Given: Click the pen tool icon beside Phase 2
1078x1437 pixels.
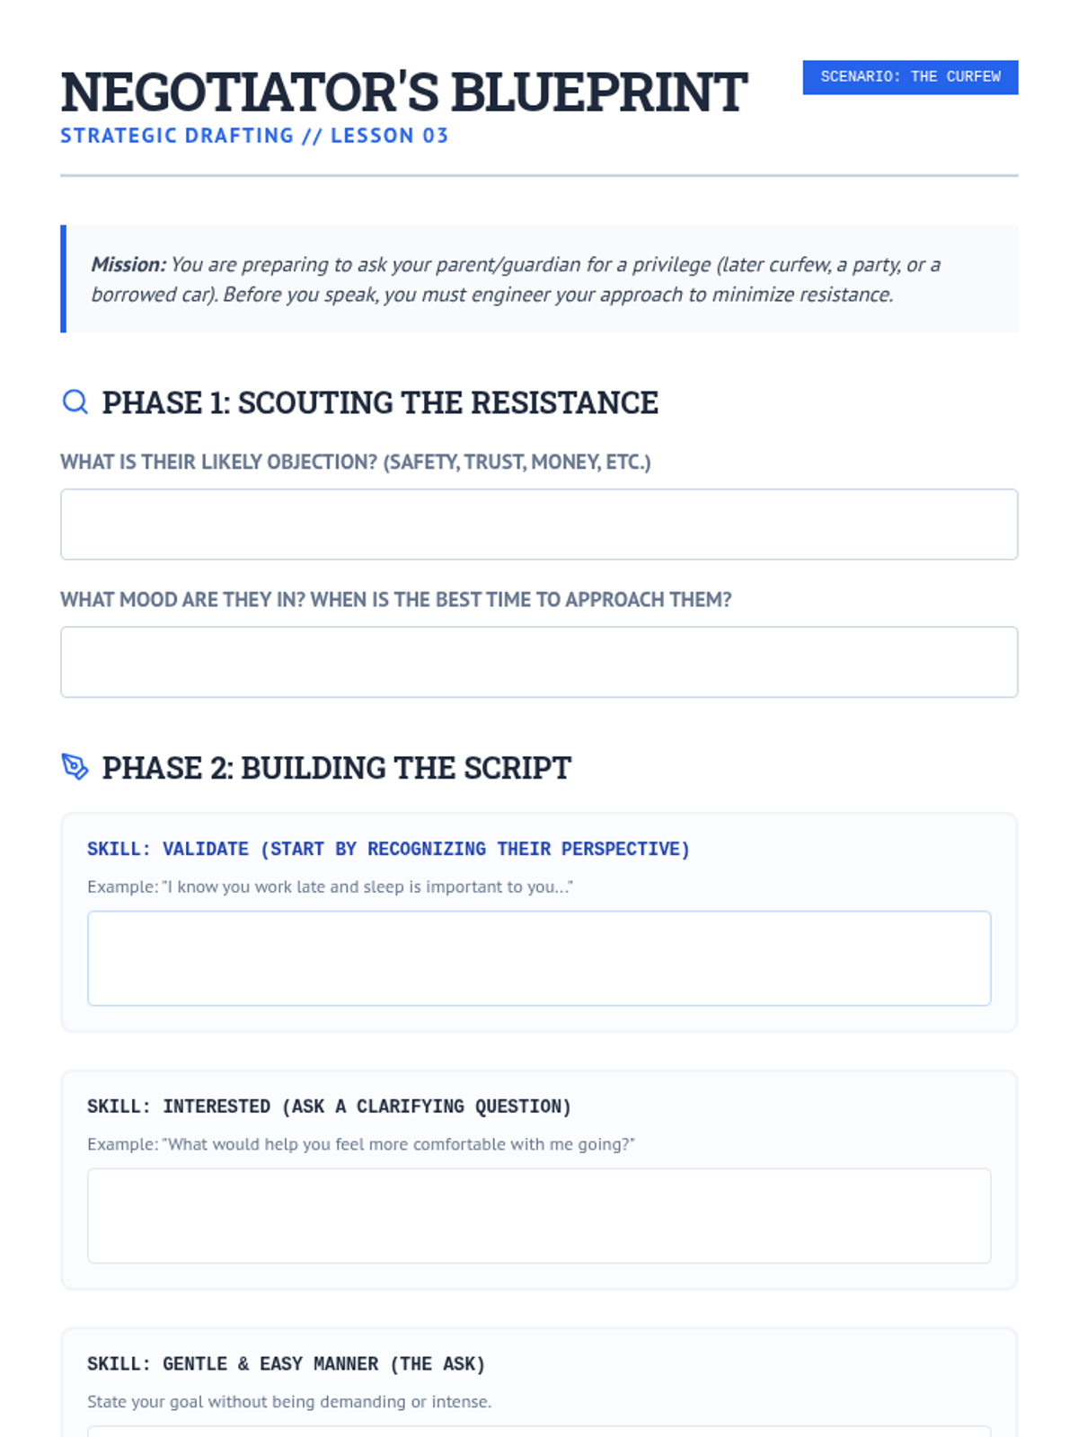Looking at the screenshot, I should coord(75,767).
